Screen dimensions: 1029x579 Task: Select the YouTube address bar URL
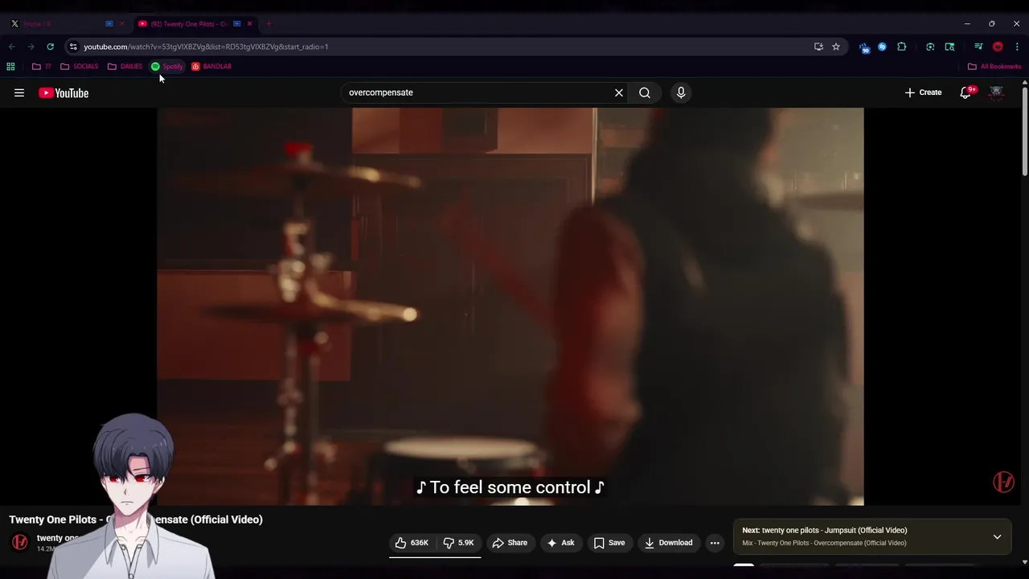click(206, 47)
